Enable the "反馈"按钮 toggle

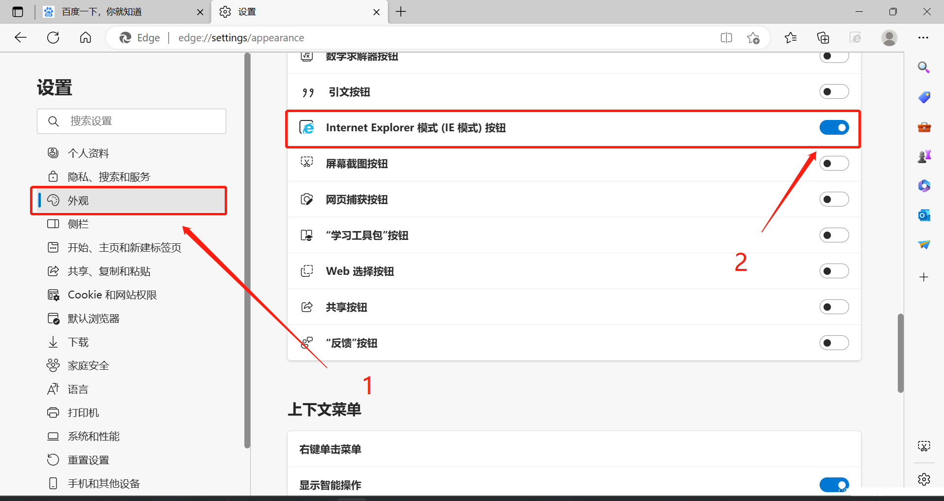tap(834, 343)
